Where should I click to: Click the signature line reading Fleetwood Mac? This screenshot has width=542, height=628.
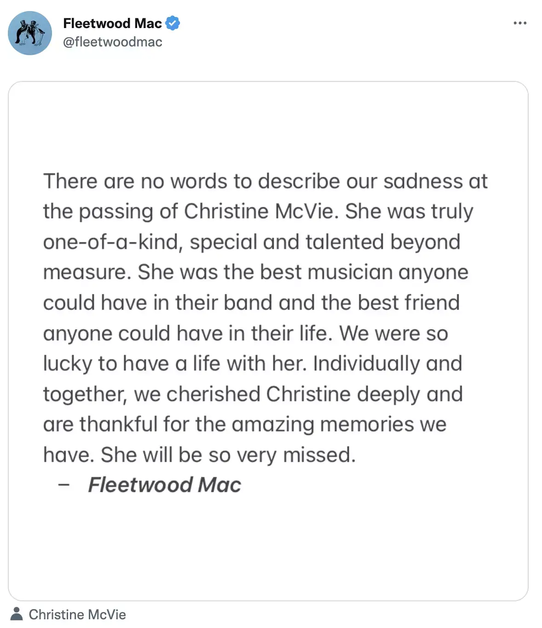click(164, 485)
